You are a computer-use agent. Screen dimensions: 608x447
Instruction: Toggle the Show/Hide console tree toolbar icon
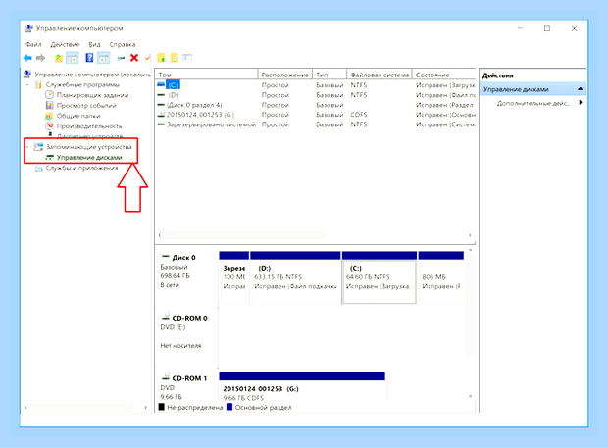[x=73, y=58]
